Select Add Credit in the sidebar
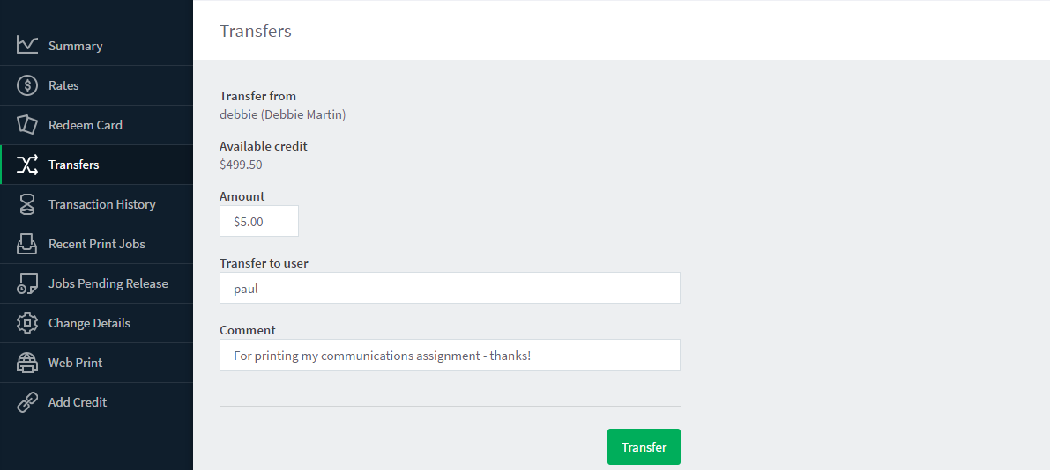The width and height of the screenshot is (1050, 470). (x=96, y=402)
